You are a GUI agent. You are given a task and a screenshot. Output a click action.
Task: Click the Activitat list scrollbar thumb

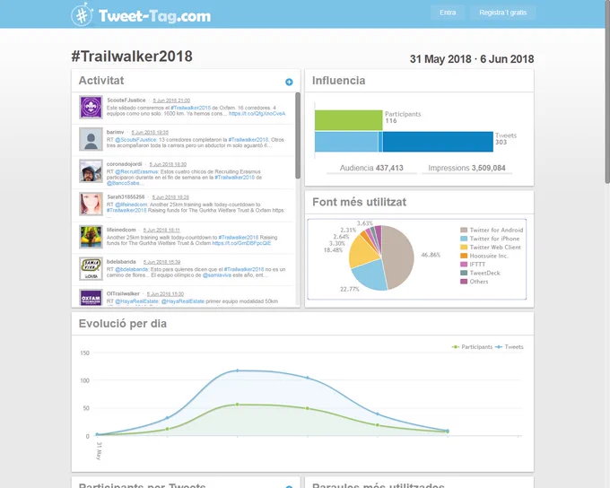point(298,135)
